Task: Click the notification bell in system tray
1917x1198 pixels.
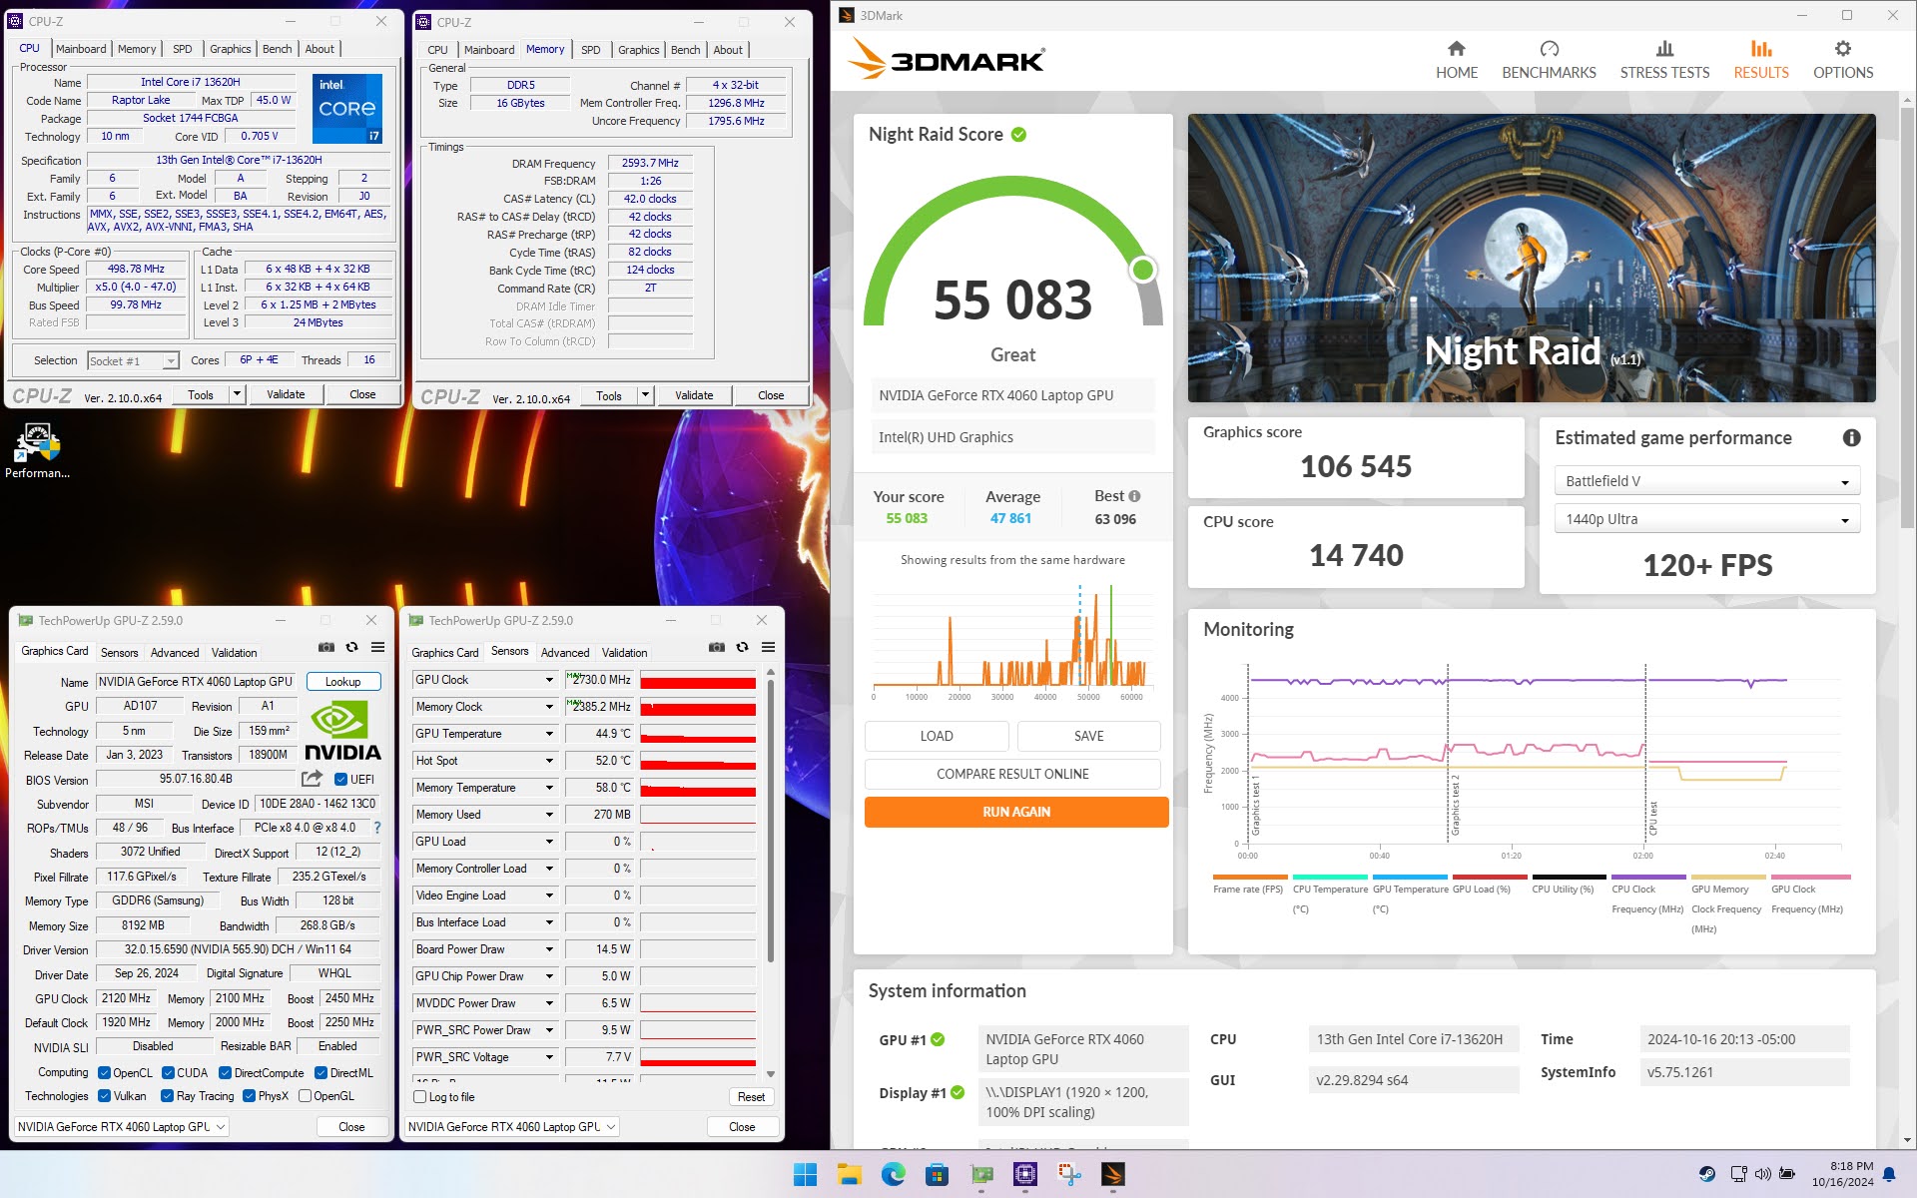Action: [x=1889, y=1174]
